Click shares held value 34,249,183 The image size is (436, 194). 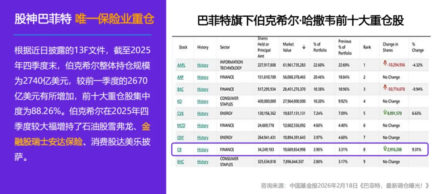(266, 150)
